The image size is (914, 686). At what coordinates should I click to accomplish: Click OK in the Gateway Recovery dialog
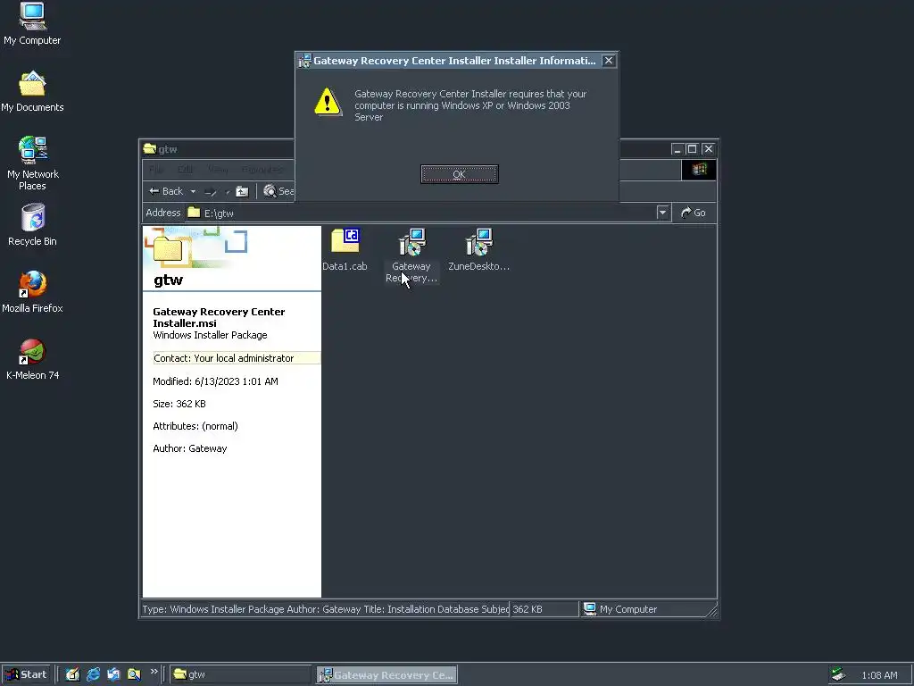coord(460,174)
